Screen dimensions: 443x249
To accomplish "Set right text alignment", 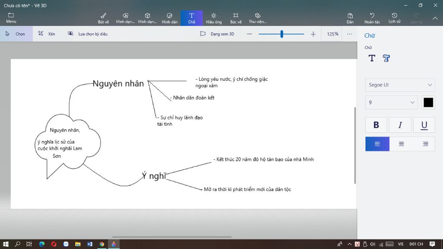I will coord(425,144).
